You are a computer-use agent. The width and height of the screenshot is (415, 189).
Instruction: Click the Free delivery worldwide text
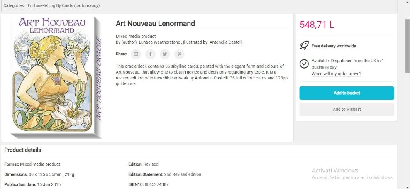[x=334, y=46]
